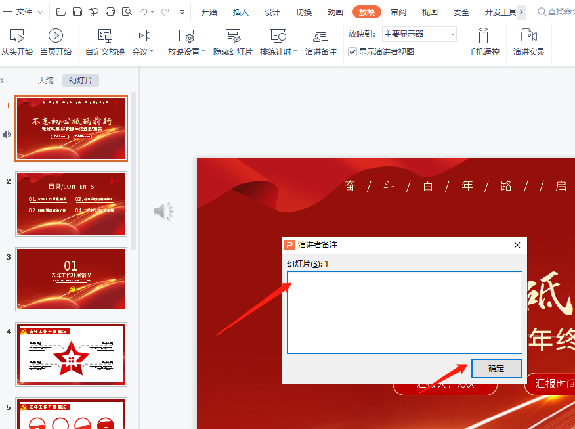Click the slide panel vertical scrollbar
The height and width of the screenshot is (429, 575).
coord(133,171)
